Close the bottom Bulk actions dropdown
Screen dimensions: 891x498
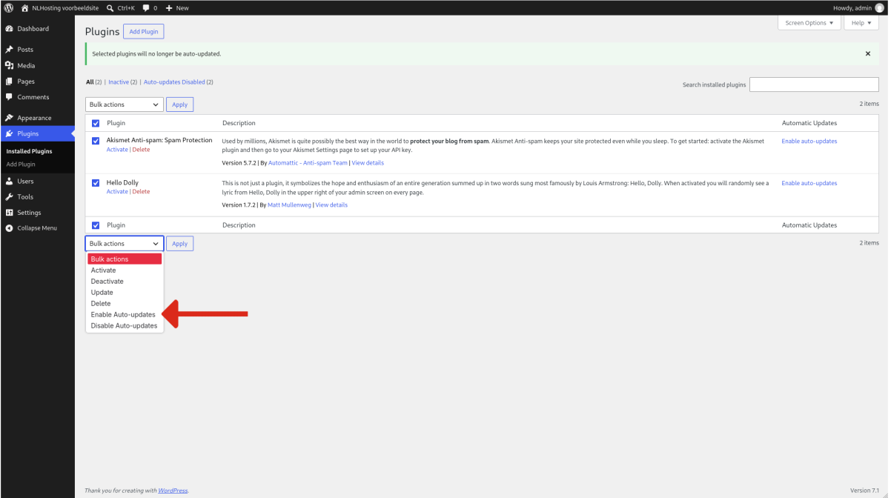point(125,243)
